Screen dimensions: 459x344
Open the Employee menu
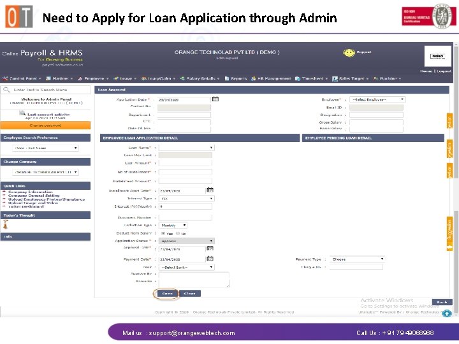[x=94, y=78]
